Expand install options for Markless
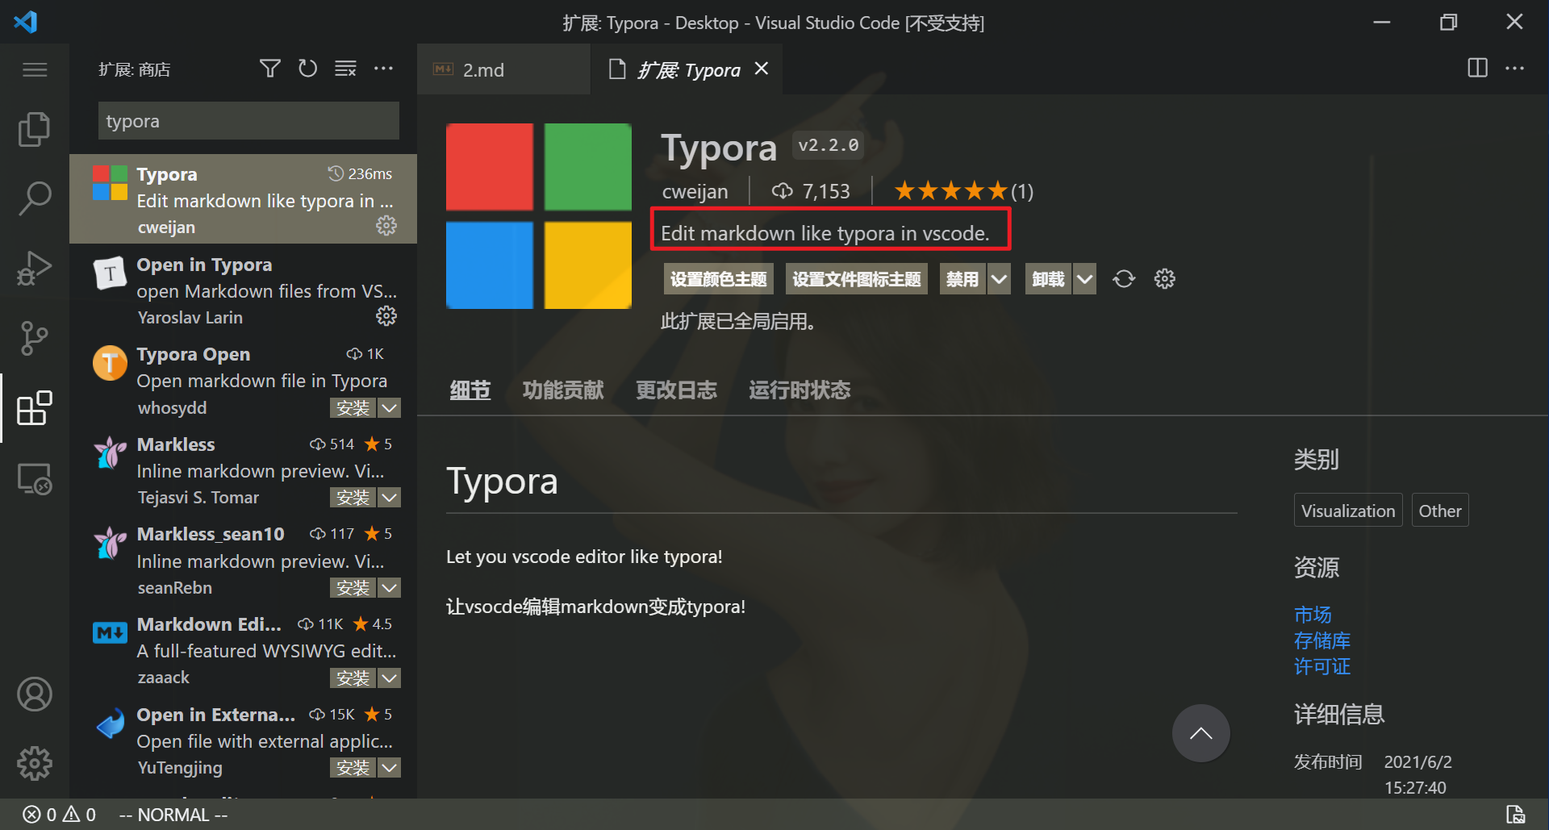Viewport: 1549px width, 830px height. point(389,498)
